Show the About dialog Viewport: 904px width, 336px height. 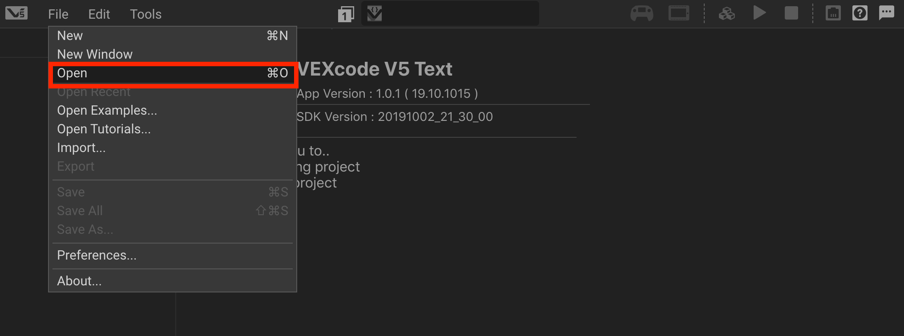point(79,280)
